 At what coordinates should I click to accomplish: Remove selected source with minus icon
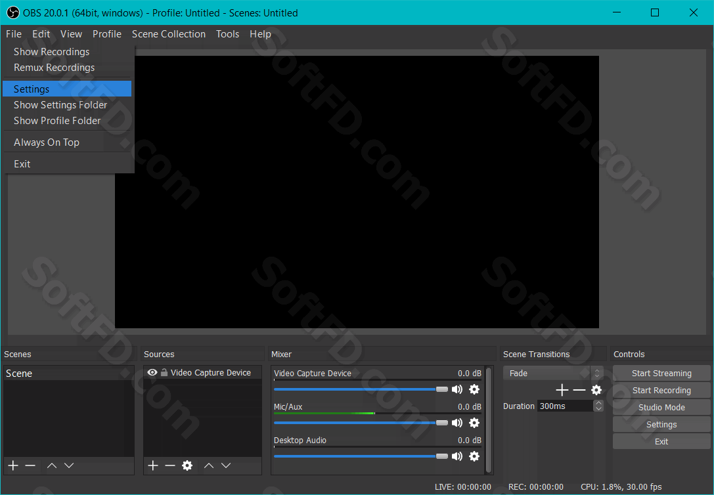170,465
